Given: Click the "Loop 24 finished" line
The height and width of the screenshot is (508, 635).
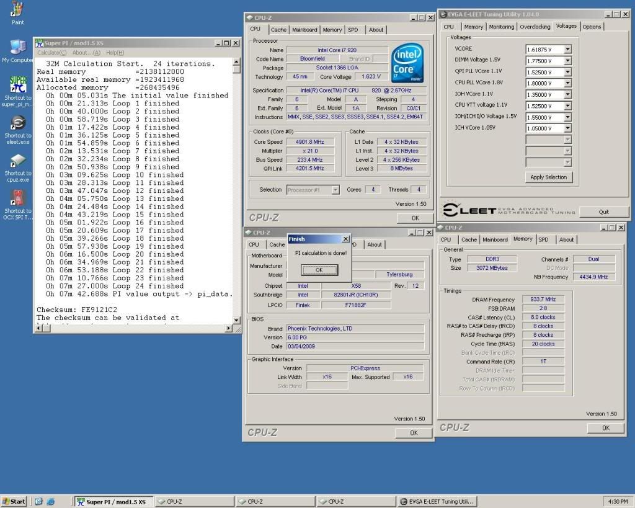Looking at the screenshot, I should coord(148,286).
